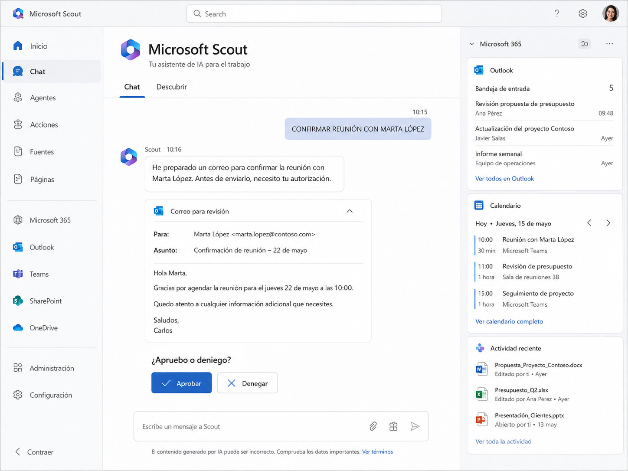Image resolution: width=628 pixels, height=471 pixels.
Task: Launch Outlook from the sidebar icon
Action: 18,247
